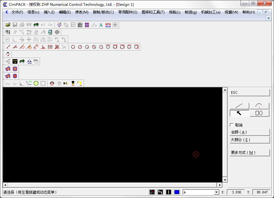The height and width of the screenshot is (198, 274).
Task: Toggle the 取消 checkbox
Action: (232, 125)
